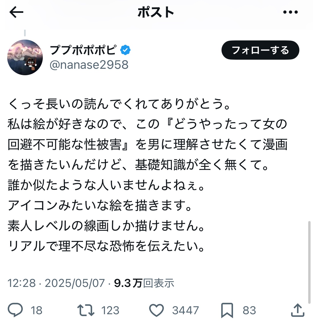Image resolution: width=313 pixels, height=330 pixels.
Task: View the 18 replies count
Action: [36, 310]
